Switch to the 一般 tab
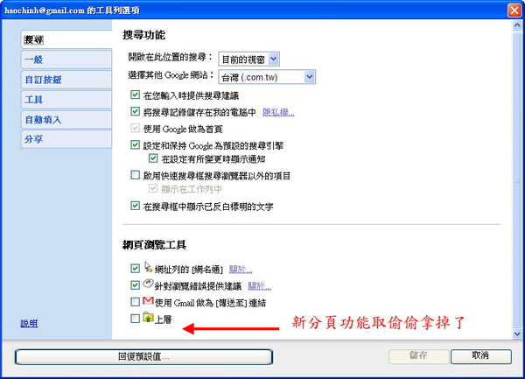The width and height of the screenshot is (525, 379). click(66, 60)
